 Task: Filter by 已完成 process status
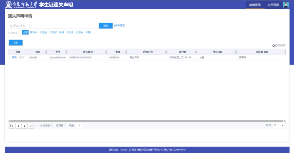click(53, 32)
